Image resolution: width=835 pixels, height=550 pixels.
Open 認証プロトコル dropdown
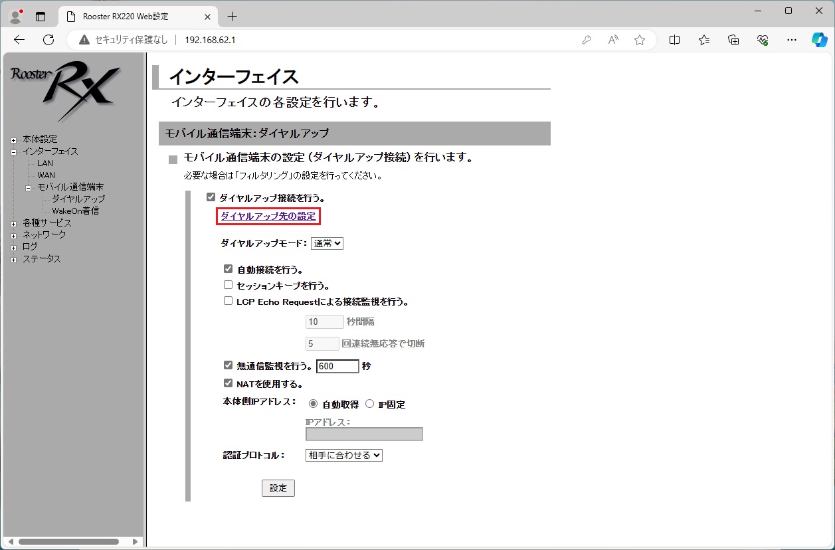344,455
